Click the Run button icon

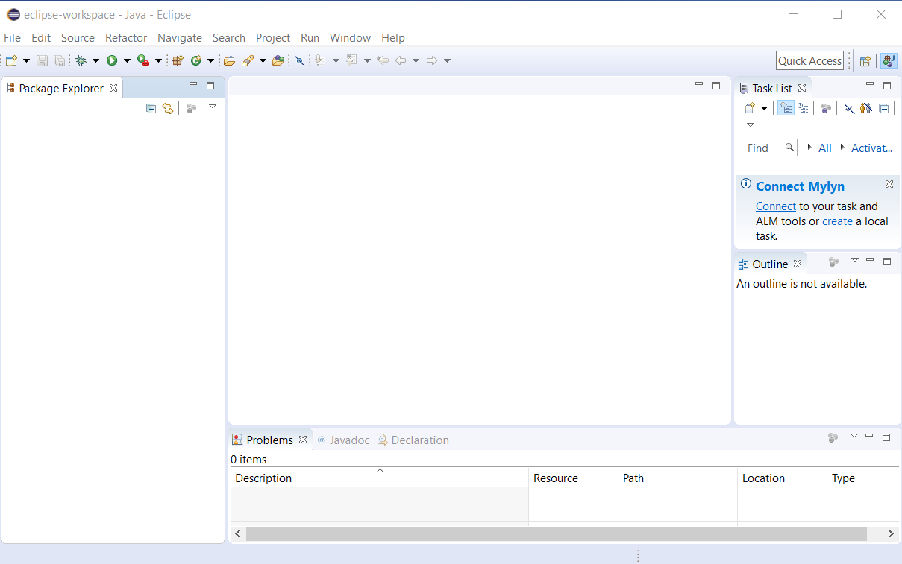click(x=110, y=60)
